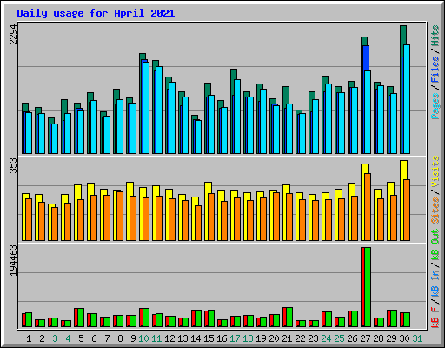Click the dark green Hits bar for day 30

[403, 35]
